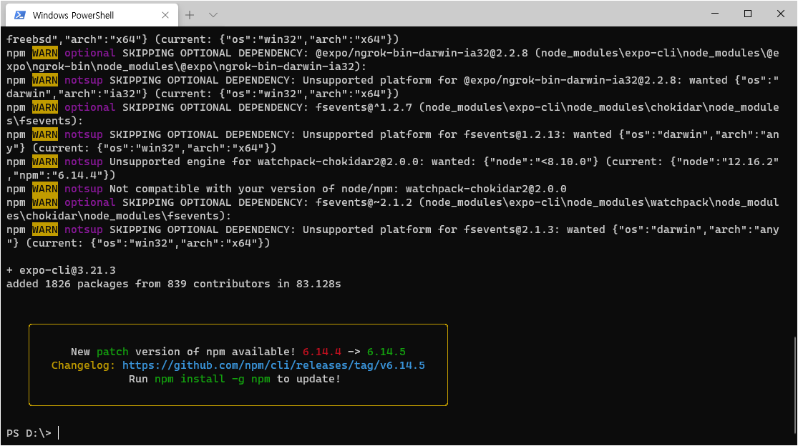Viewport: 798px width, 446px height.
Task: Click the green word 'patch'
Action: point(112,352)
